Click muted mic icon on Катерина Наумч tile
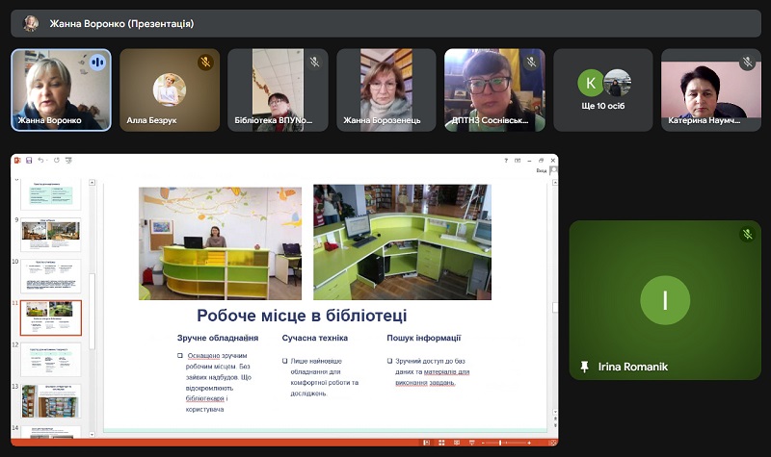 click(x=747, y=62)
